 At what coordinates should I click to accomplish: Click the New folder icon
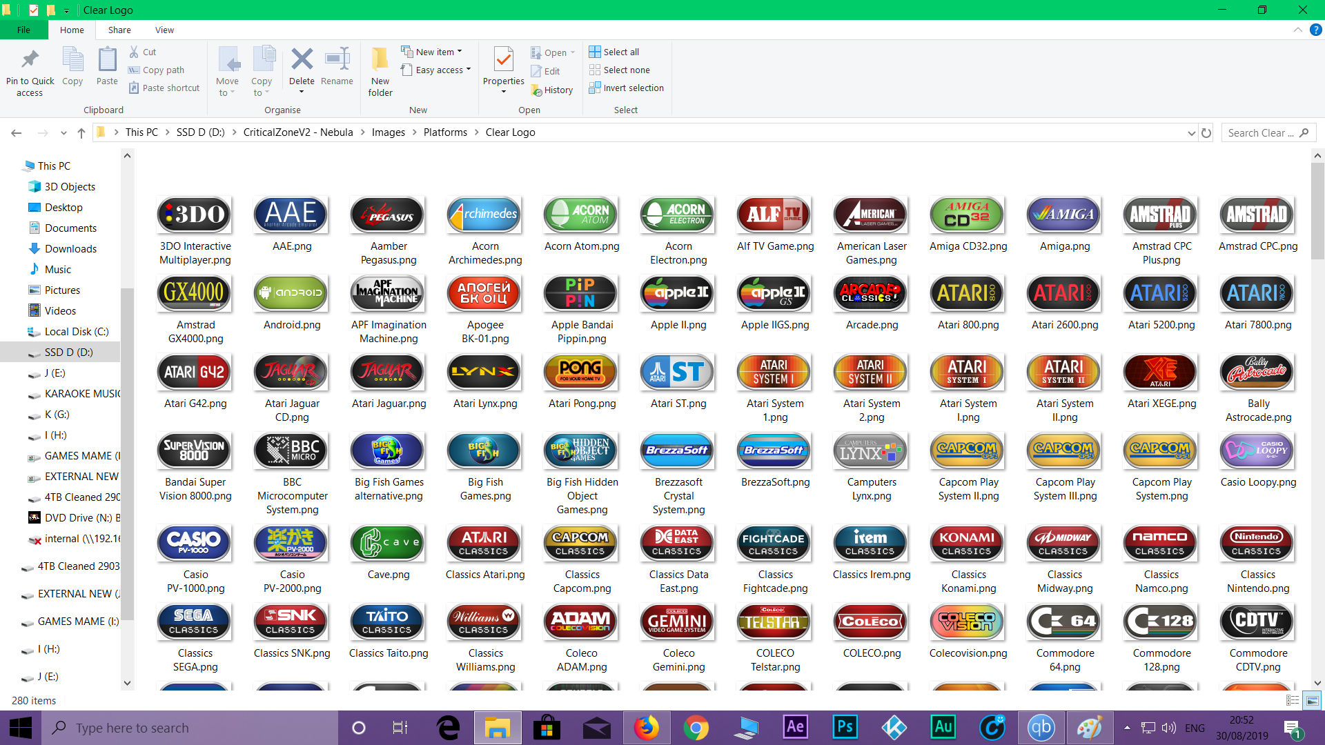[x=380, y=59]
